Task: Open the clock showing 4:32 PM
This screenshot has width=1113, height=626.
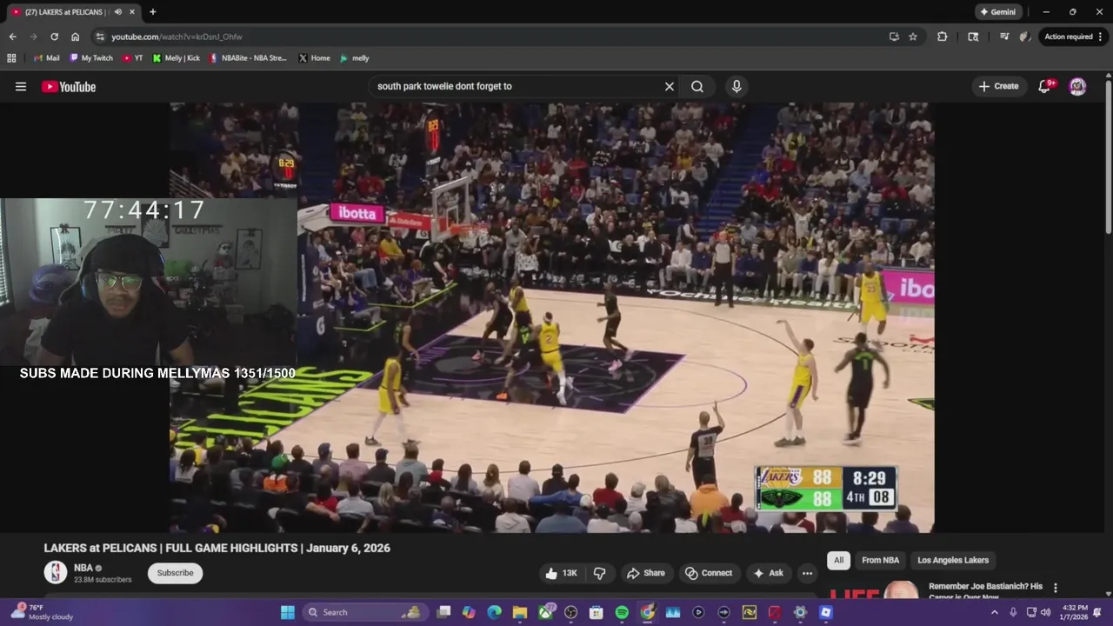Action: [x=1074, y=612]
